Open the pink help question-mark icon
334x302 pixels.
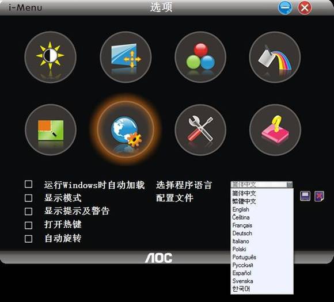(x=275, y=130)
